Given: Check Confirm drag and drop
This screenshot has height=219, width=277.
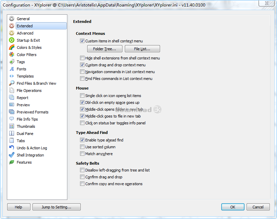Looking at the screenshot, I should coord(82,177).
